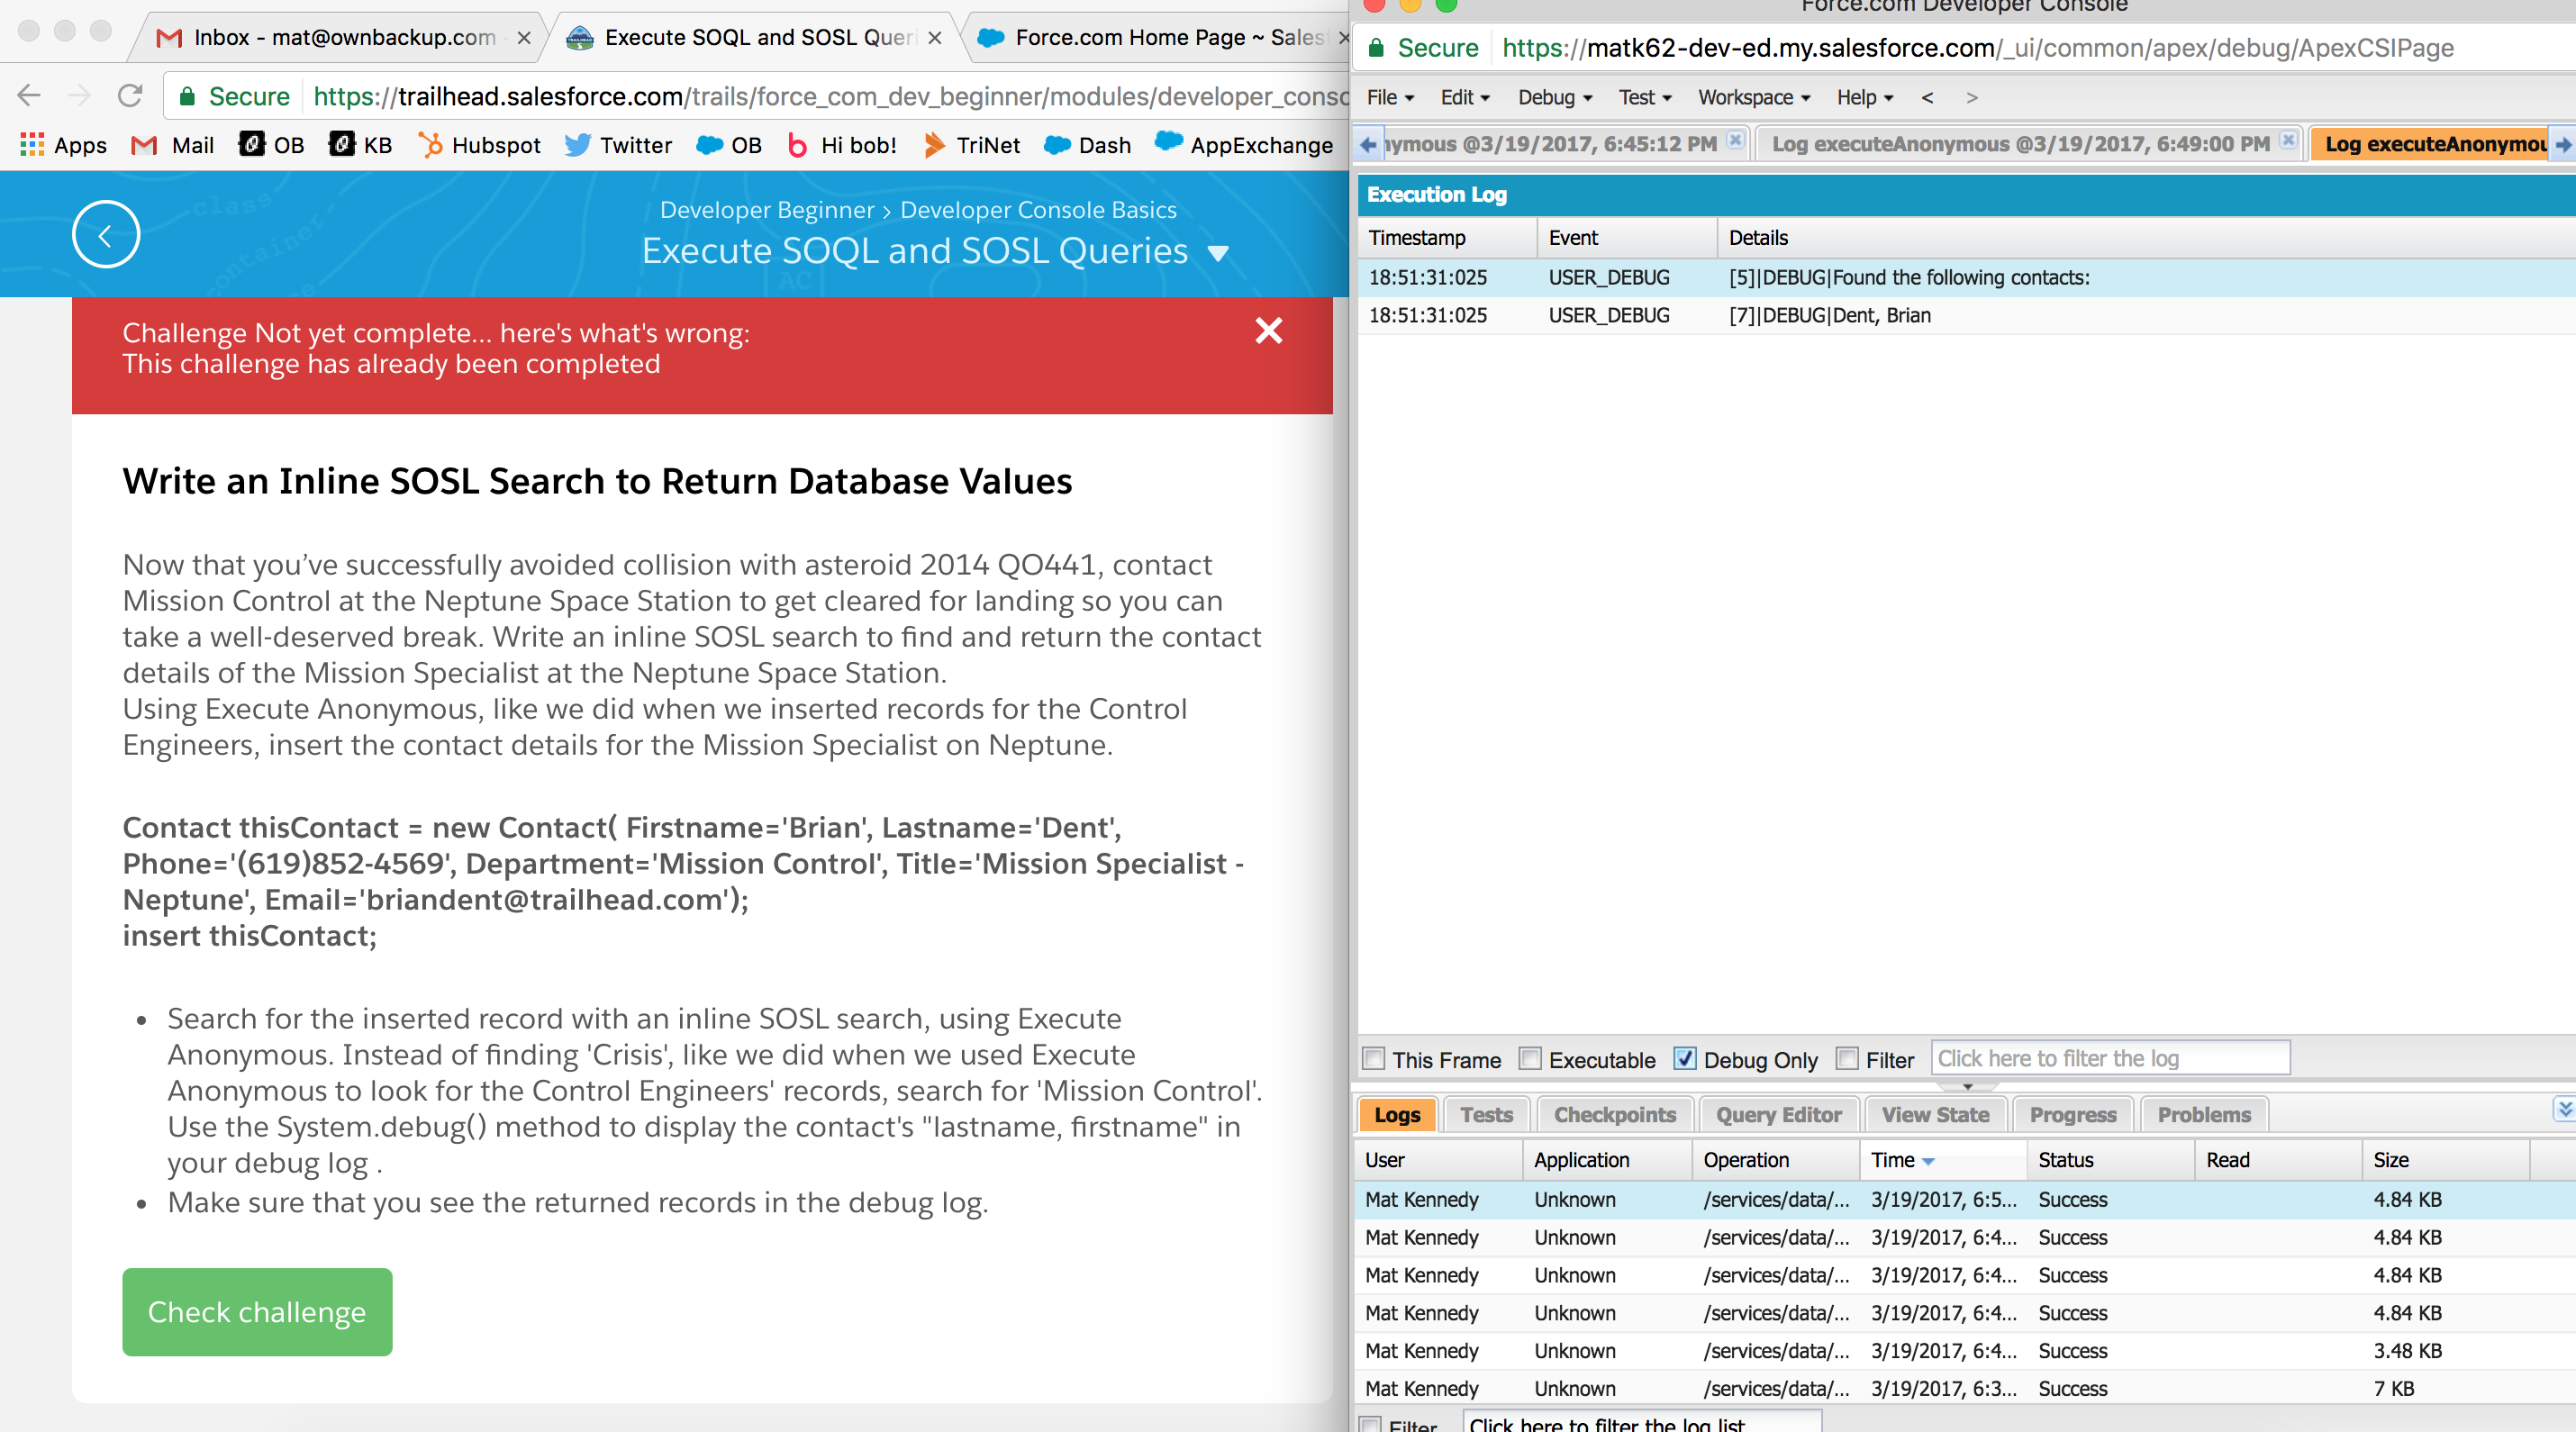Click the circular back arrow on Trailhead

coord(105,235)
